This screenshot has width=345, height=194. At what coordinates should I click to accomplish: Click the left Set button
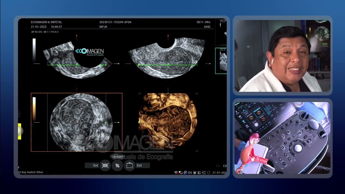92,165
